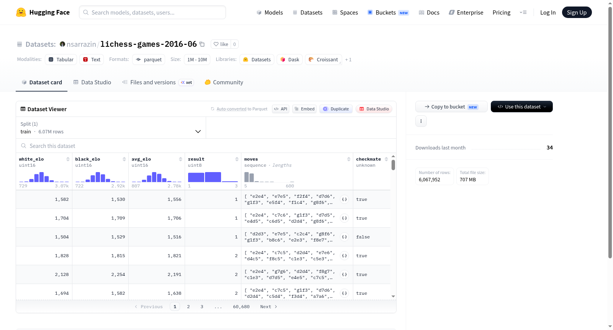
Task: Click the Hugging Face logo
Action: (x=21, y=12)
